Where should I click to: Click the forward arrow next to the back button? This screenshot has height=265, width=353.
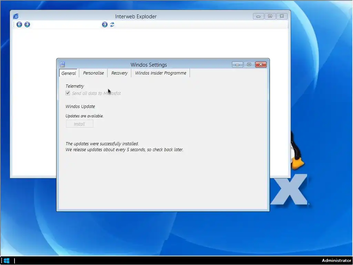pyautogui.click(x=27, y=24)
